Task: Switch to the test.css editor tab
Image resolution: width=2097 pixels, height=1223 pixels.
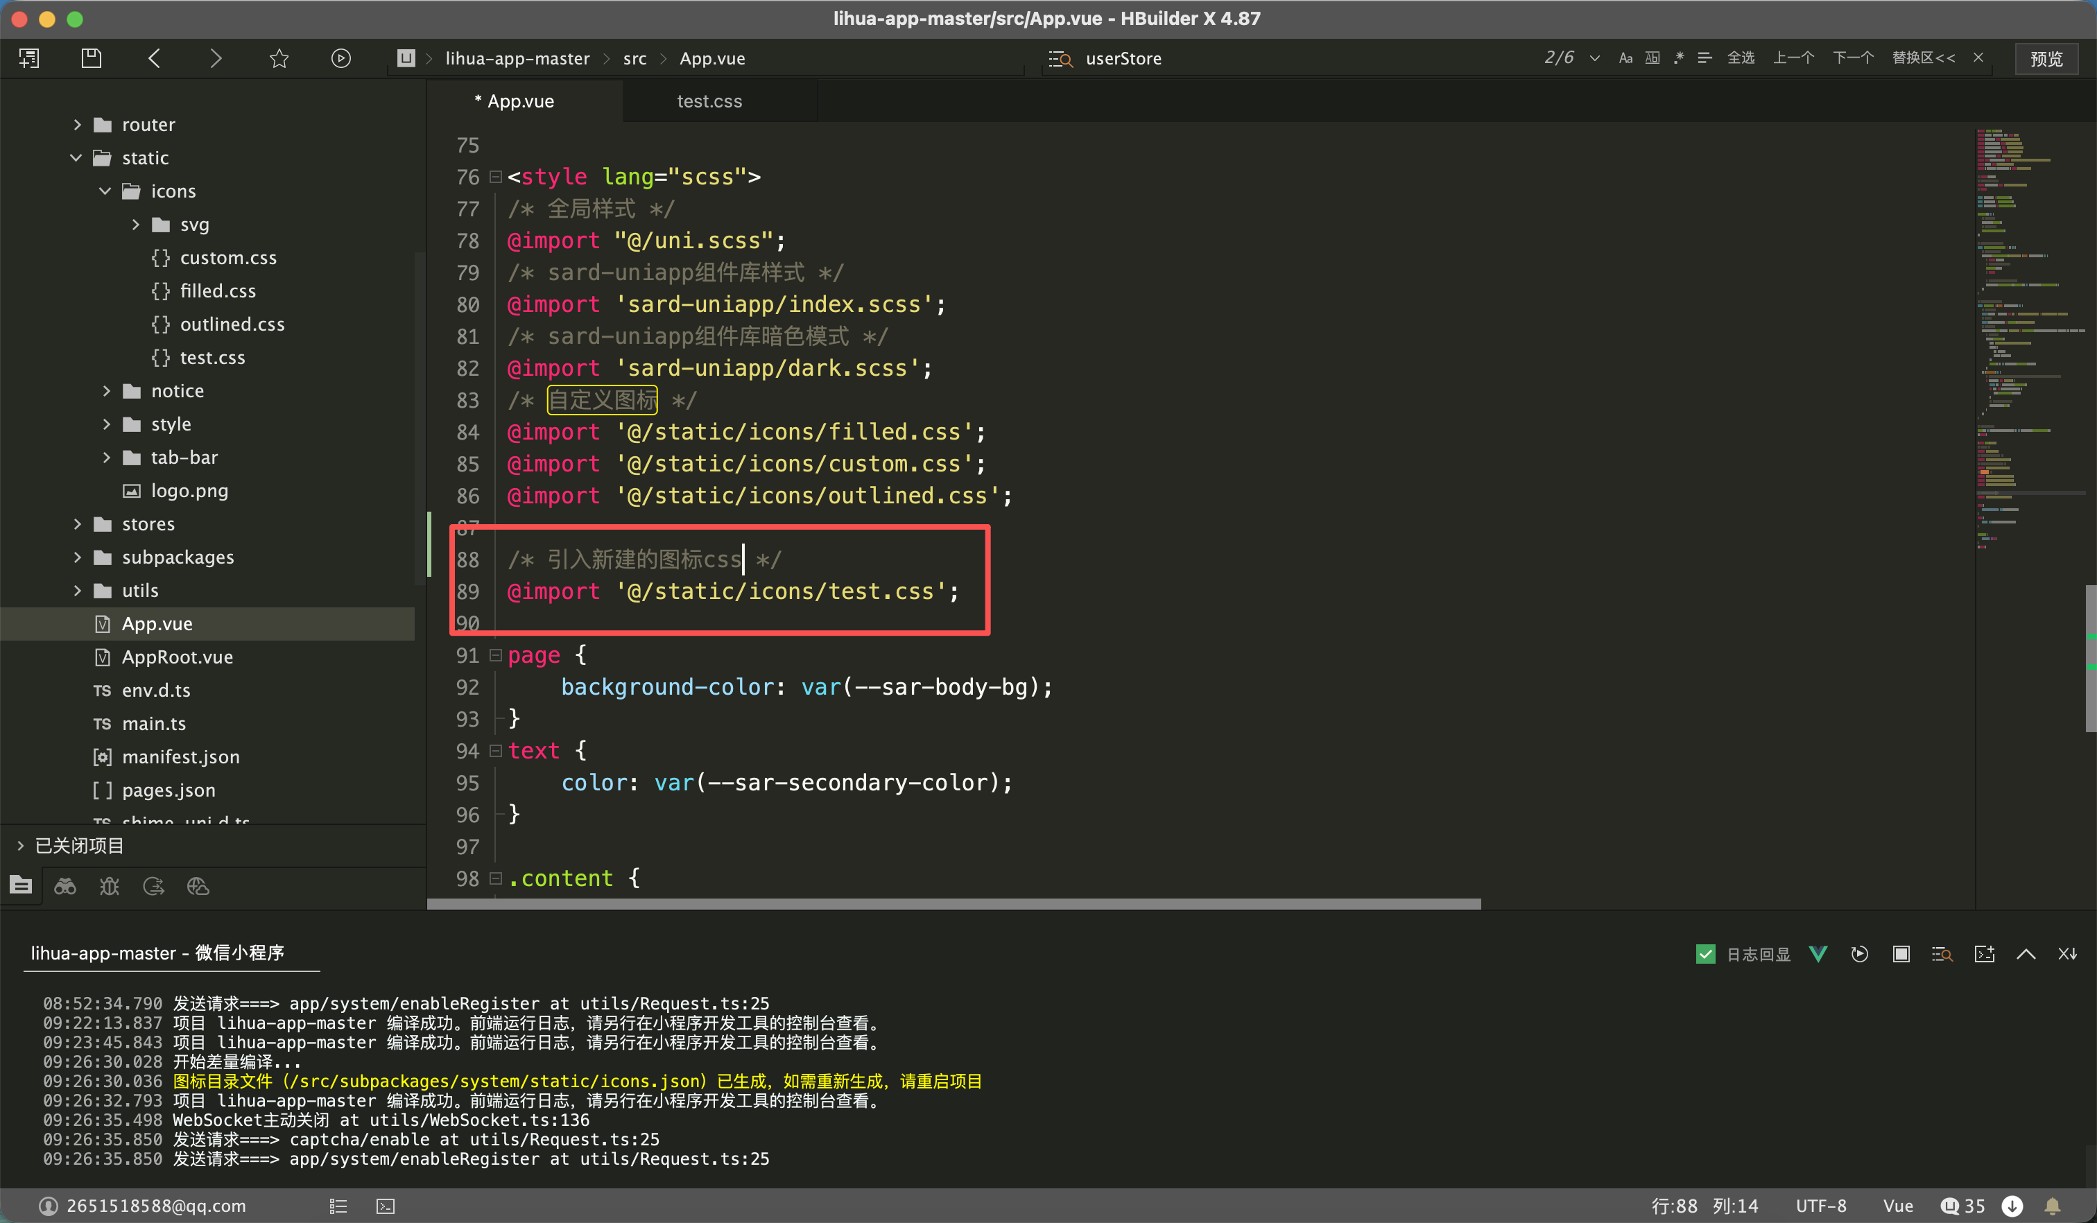Action: (709, 101)
